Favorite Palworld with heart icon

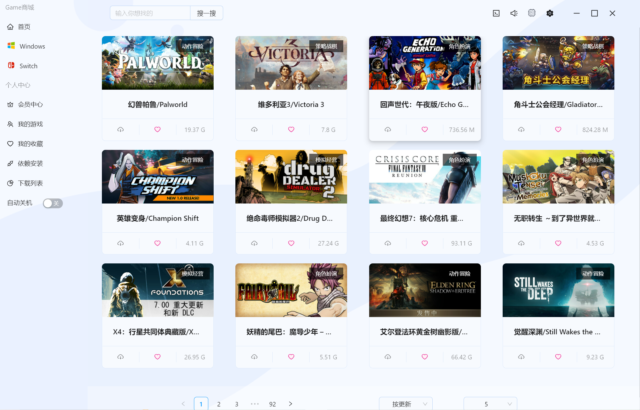click(x=157, y=130)
